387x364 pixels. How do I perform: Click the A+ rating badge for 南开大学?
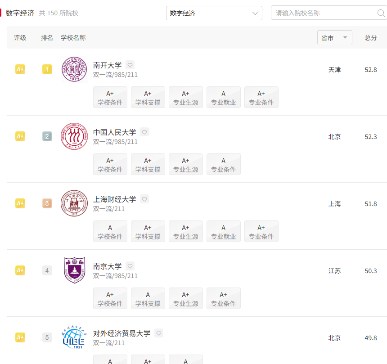[x=20, y=69]
